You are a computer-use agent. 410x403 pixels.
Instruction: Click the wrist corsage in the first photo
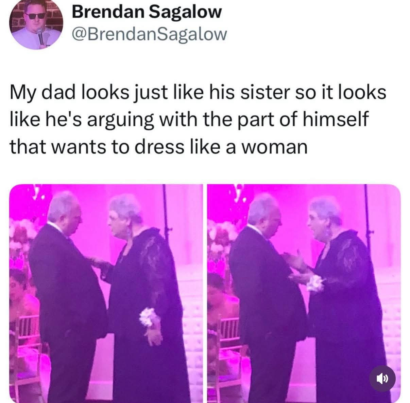[x=149, y=317]
